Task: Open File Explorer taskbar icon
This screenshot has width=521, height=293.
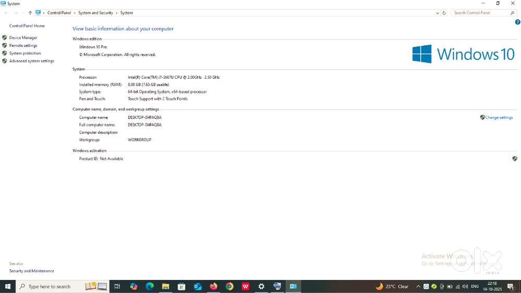Action: pyautogui.click(x=166, y=286)
